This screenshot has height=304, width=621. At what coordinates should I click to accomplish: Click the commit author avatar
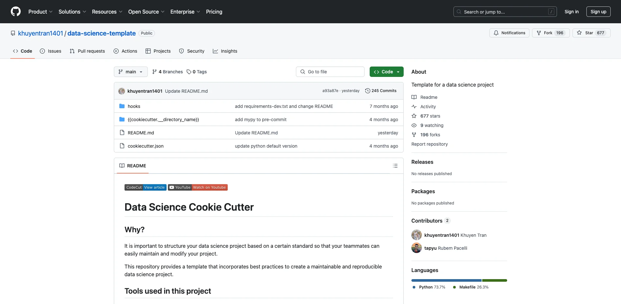click(x=122, y=91)
